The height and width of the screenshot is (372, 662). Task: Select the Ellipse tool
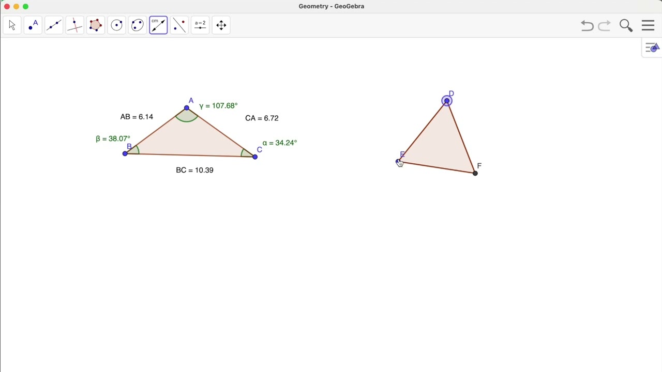tap(137, 25)
